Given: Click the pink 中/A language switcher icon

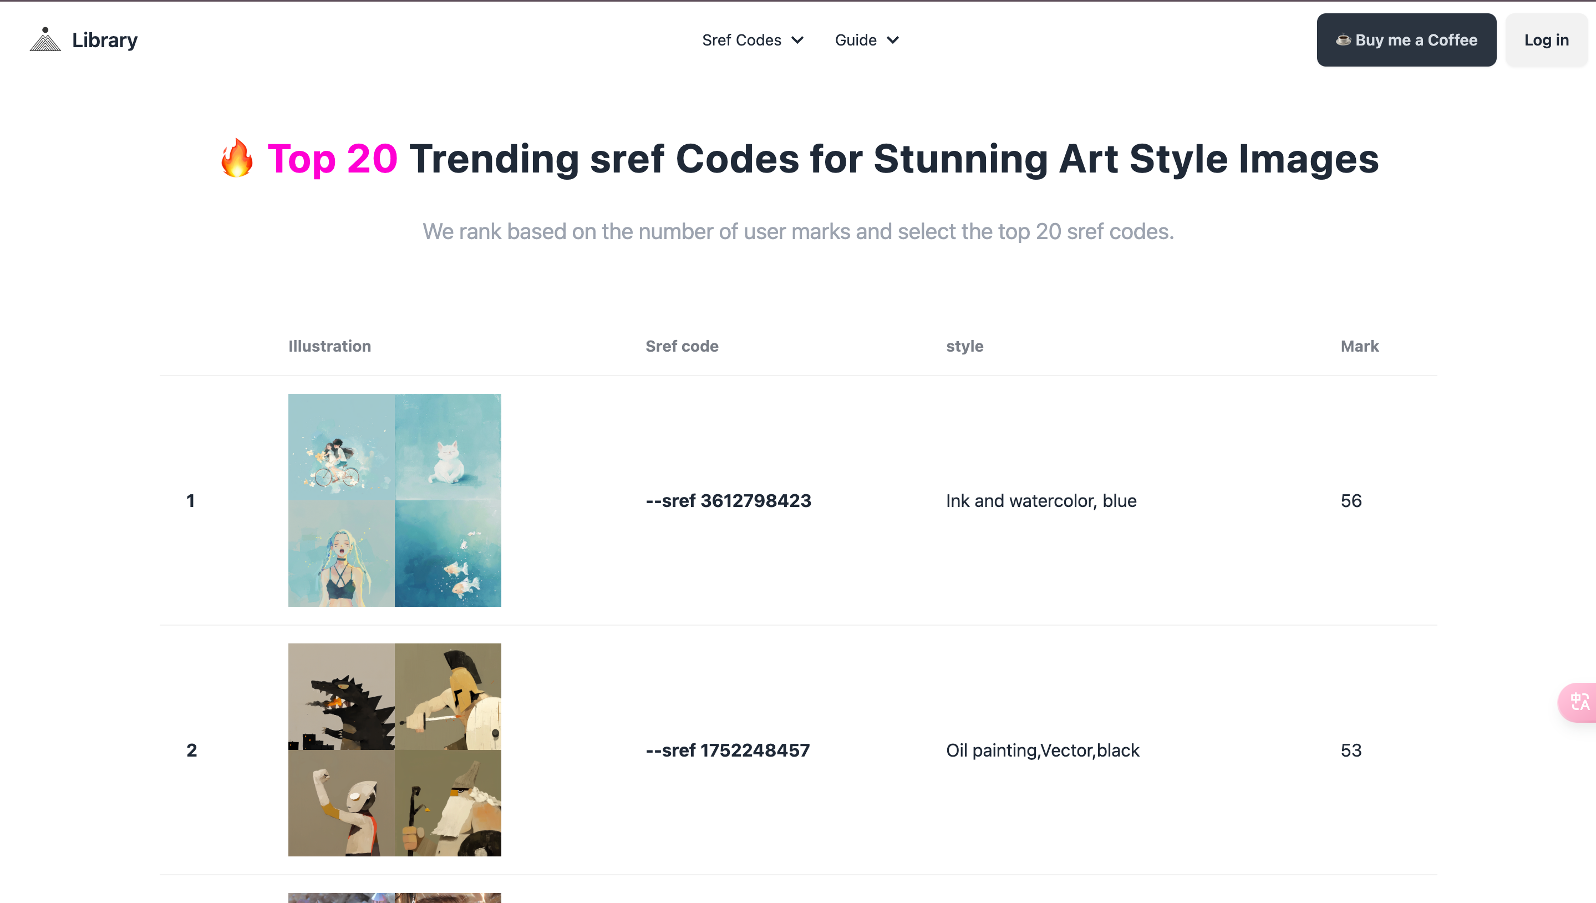Looking at the screenshot, I should point(1580,703).
